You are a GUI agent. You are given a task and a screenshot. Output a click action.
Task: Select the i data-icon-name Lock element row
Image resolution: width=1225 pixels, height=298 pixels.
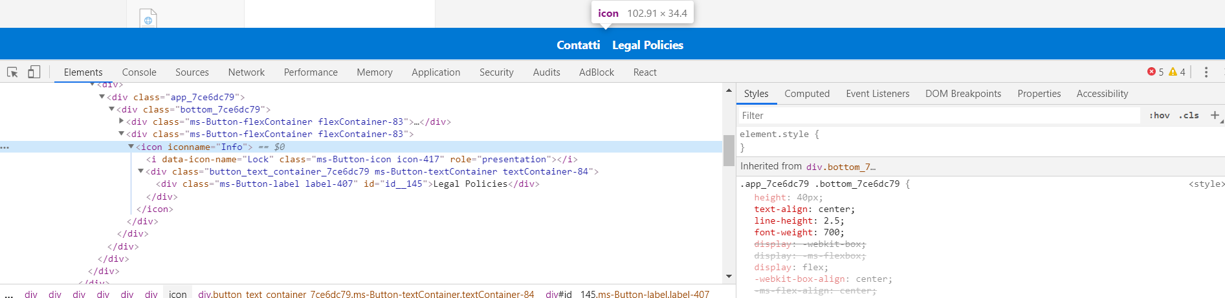pos(362,159)
